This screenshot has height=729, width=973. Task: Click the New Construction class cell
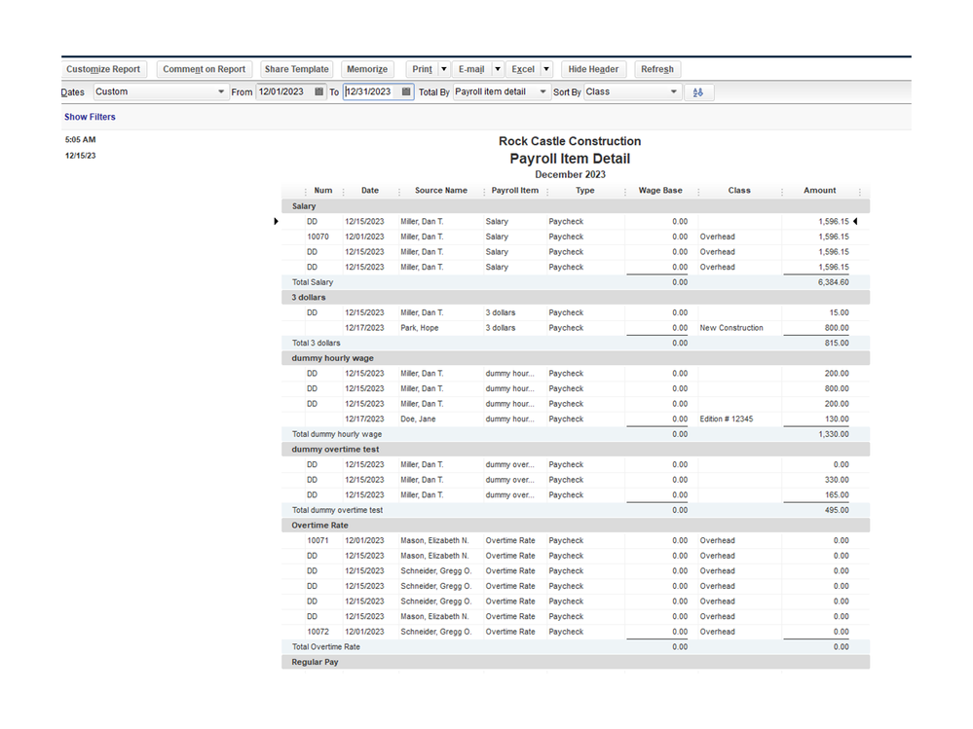tap(731, 328)
